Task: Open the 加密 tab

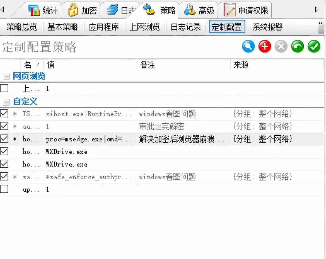Action: tap(82, 10)
